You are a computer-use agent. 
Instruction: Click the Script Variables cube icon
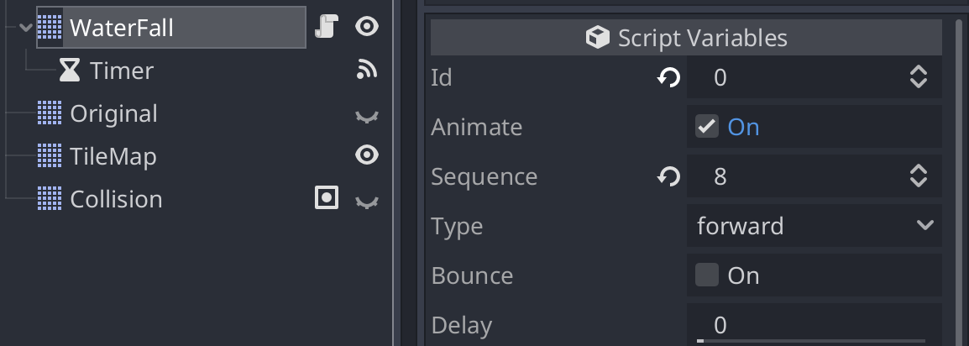coord(598,38)
